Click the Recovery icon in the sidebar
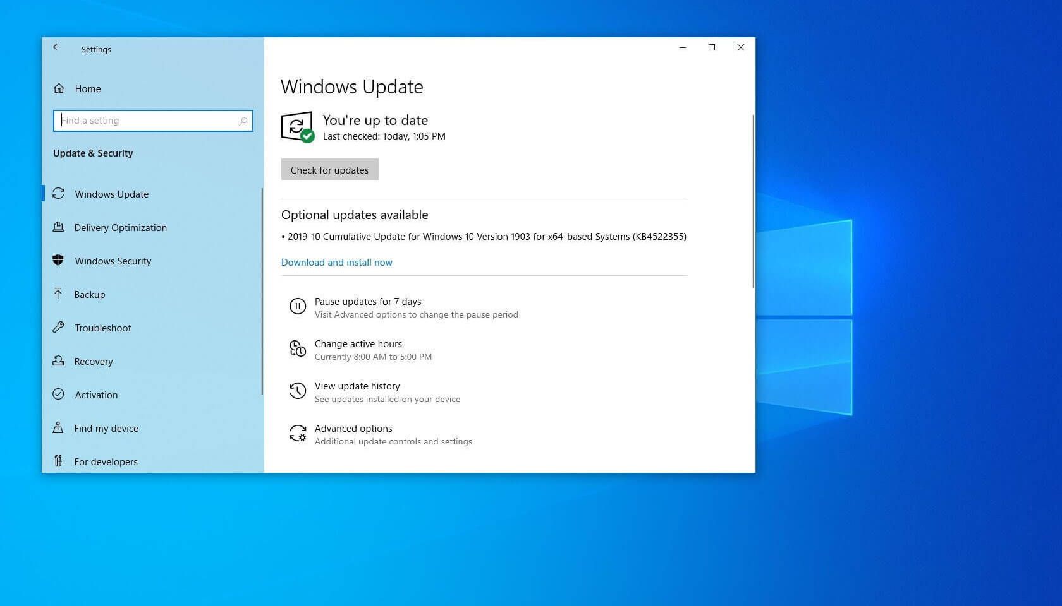 [58, 361]
